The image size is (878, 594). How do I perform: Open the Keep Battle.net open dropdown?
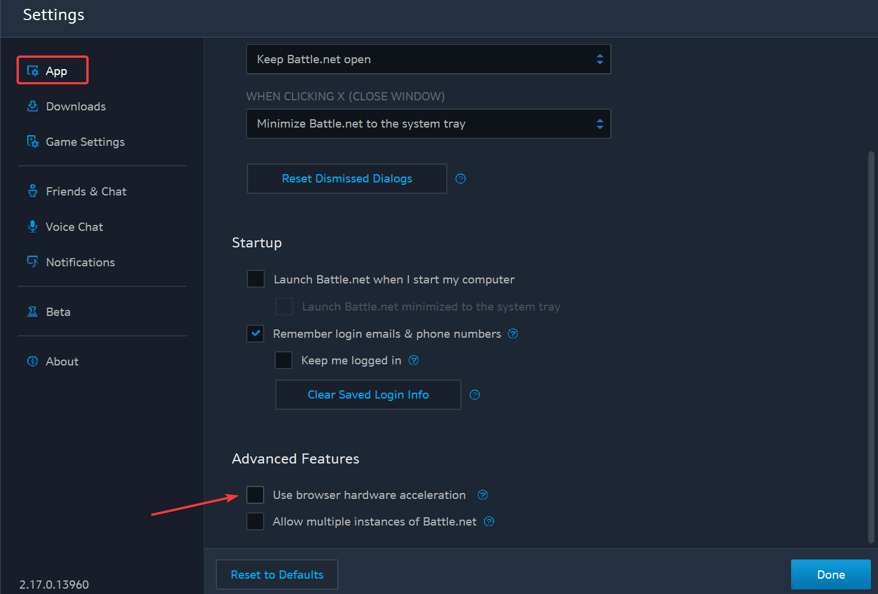tap(428, 59)
